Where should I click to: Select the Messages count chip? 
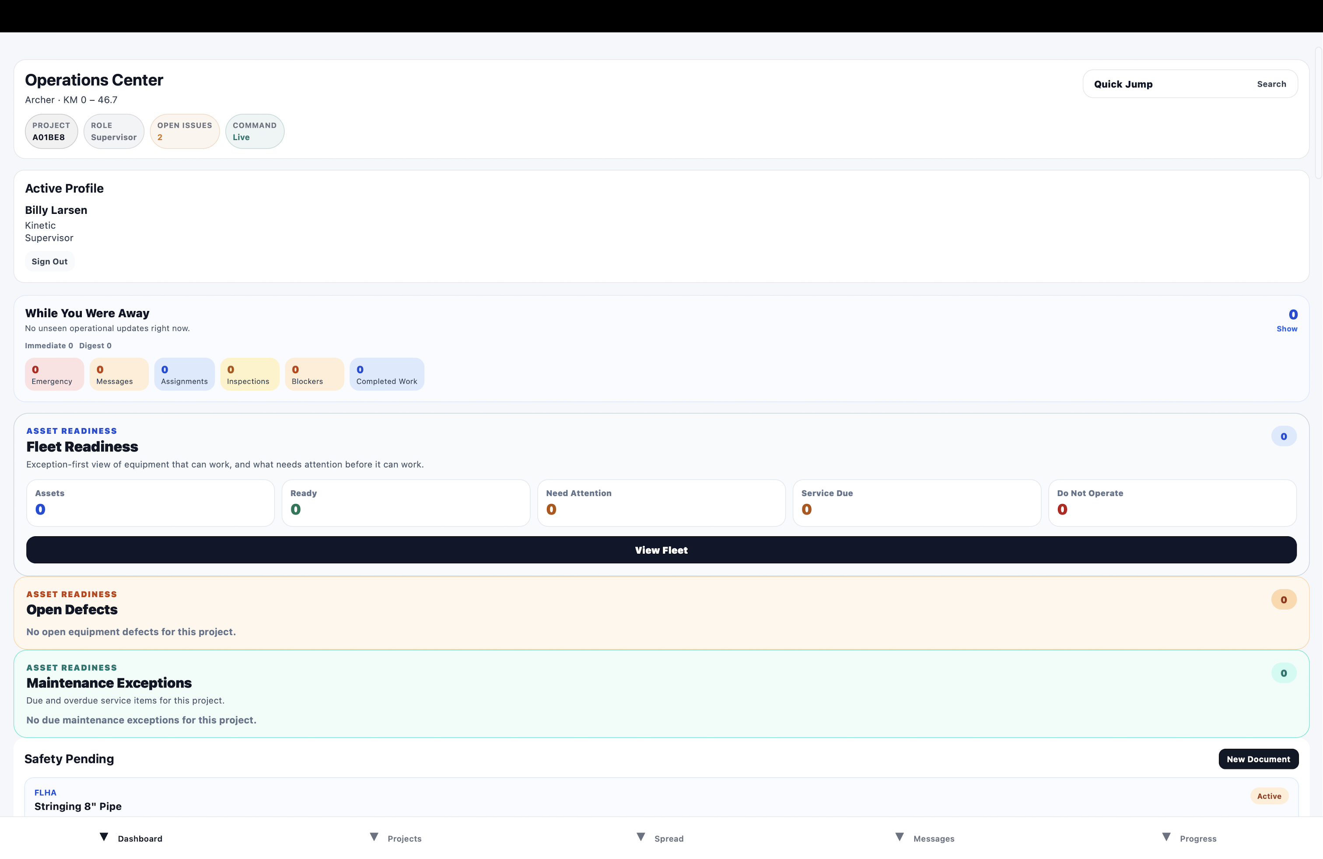[119, 374]
